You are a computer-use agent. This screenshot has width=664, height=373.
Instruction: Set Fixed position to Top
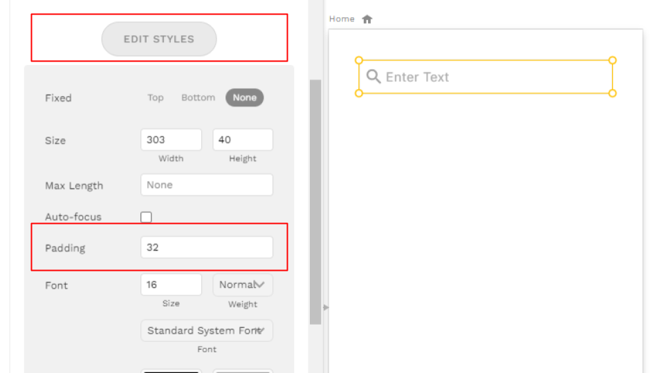pos(156,97)
